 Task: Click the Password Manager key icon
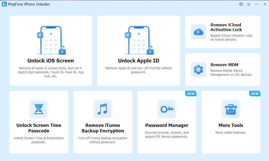167,109
